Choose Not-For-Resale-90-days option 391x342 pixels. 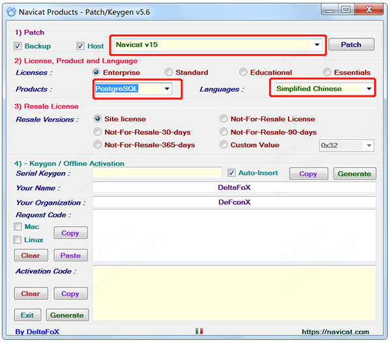(224, 132)
